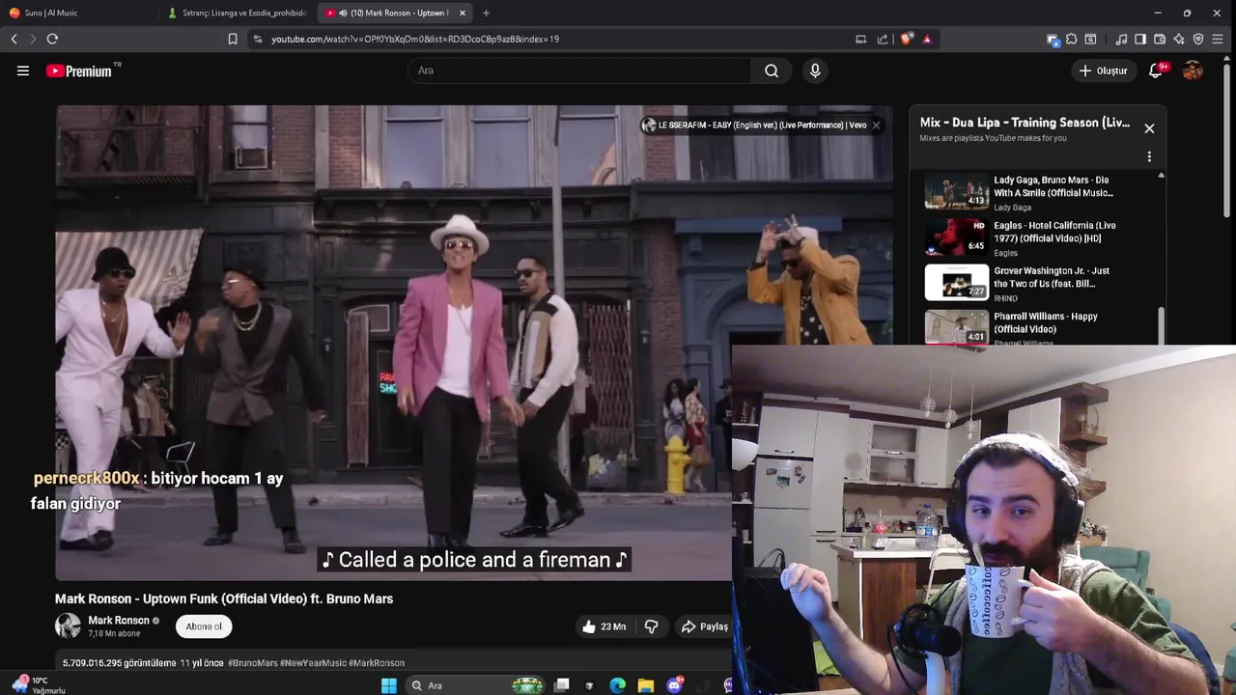Open Discord from the taskbar
1236x695 pixels.
point(675,685)
